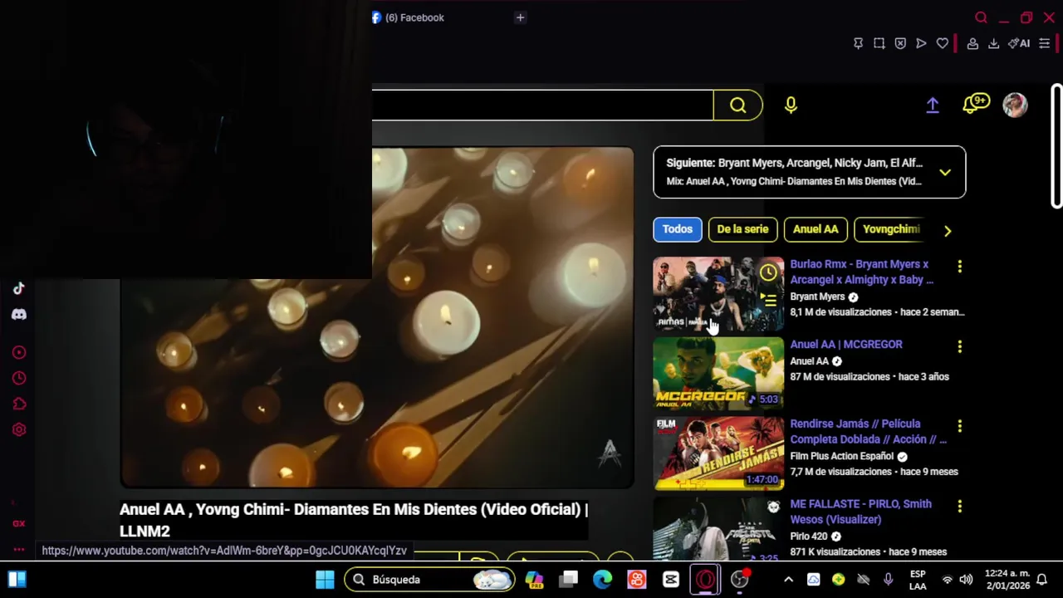The width and height of the screenshot is (1063, 598).
Task: Open extensions puzzle icon in sidebar
Action: [x=18, y=404]
